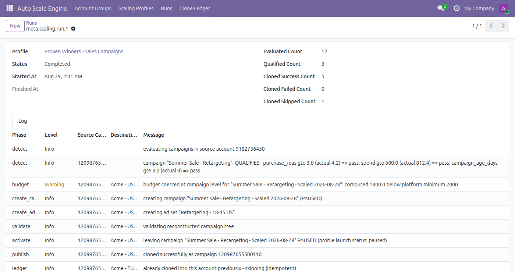Click the Cloned Success Count value 5
This screenshot has width=515, height=272.
(x=323, y=76)
